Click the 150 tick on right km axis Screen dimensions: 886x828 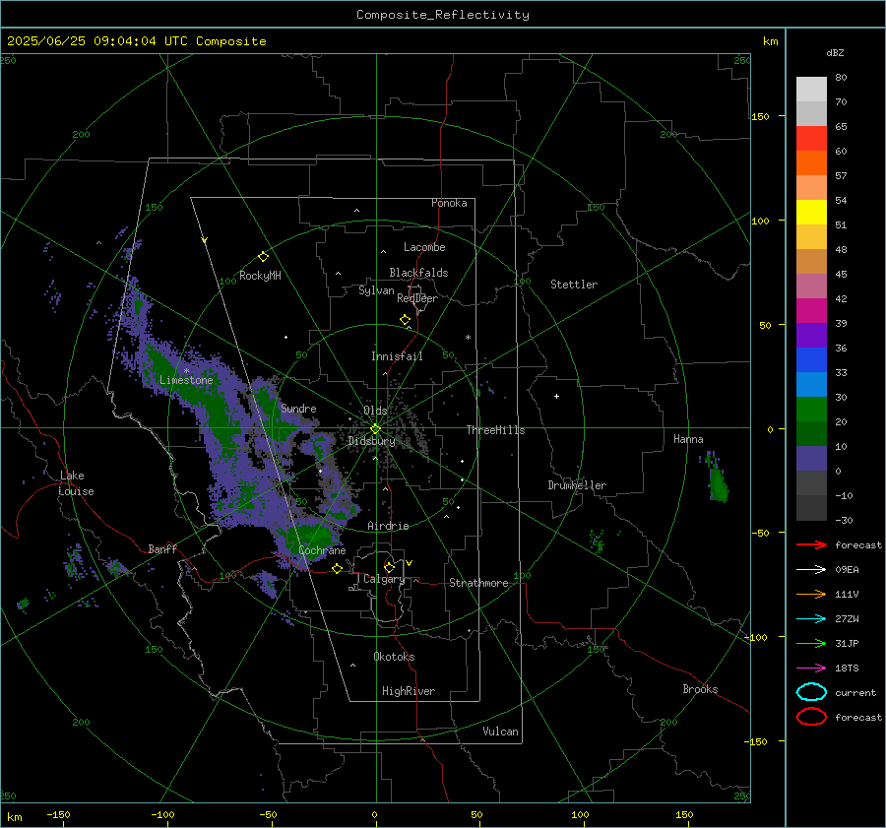tap(760, 116)
